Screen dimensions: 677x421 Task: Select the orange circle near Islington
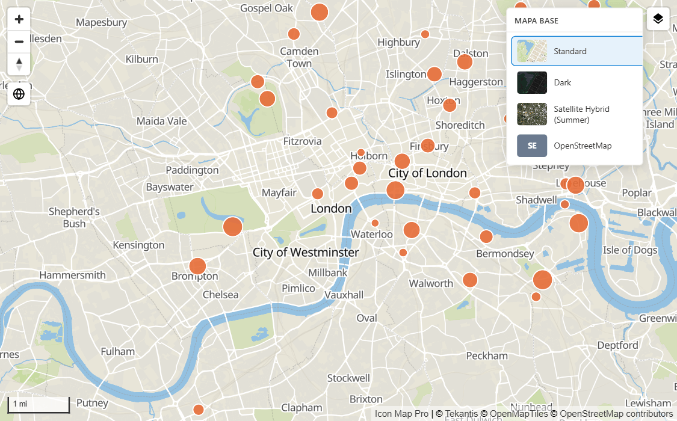tap(434, 74)
